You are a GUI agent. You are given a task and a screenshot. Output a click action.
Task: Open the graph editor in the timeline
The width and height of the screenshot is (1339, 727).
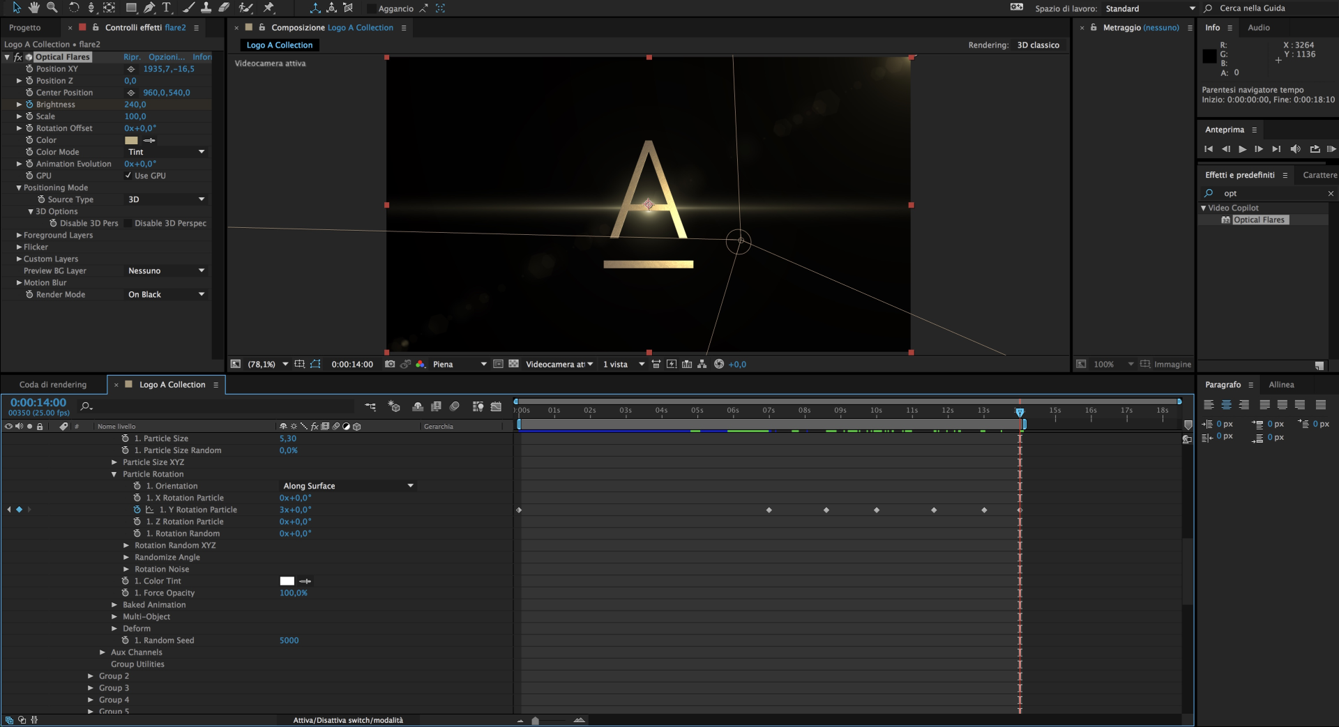496,406
